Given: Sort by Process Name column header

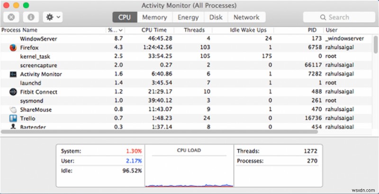Looking at the screenshot, I should [19, 30].
